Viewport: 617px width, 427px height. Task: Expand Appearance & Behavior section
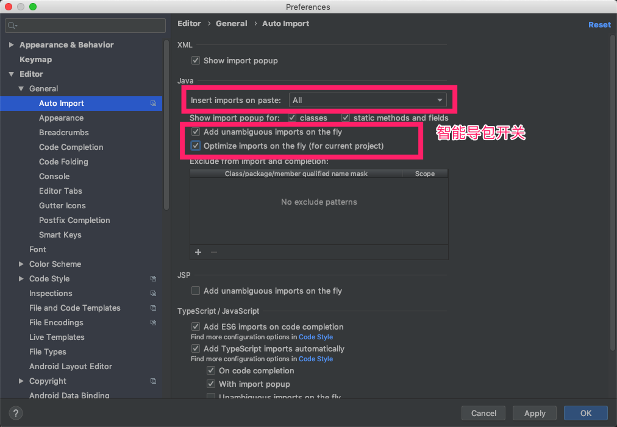pyautogui.click(x=12, y=45)
